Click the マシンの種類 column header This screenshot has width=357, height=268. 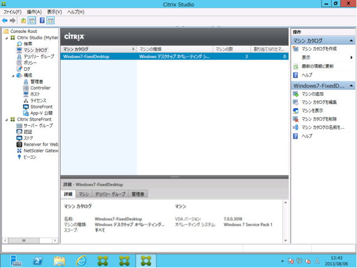coord(175,49)
